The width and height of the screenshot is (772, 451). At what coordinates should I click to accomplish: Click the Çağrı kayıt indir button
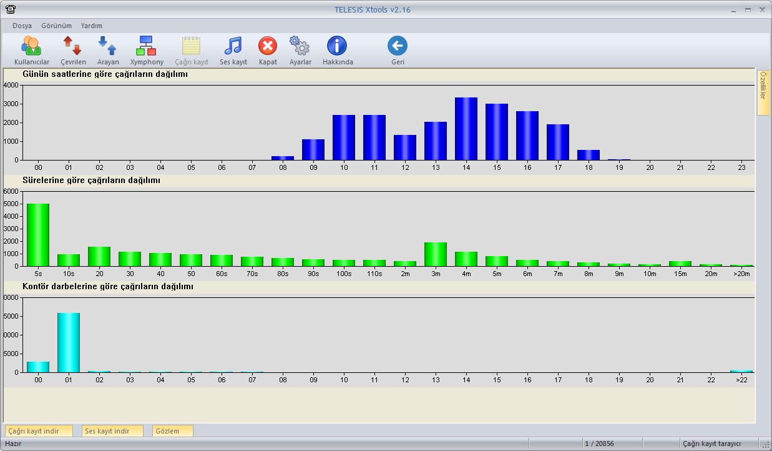(x=39, y=431)
